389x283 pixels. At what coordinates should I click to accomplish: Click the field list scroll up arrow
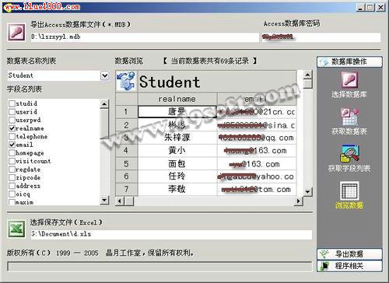(x=104, y=104)
